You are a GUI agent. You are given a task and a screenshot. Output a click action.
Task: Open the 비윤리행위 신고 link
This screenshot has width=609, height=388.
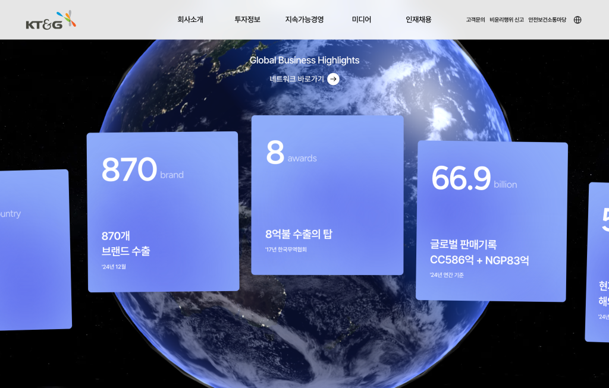507,20
